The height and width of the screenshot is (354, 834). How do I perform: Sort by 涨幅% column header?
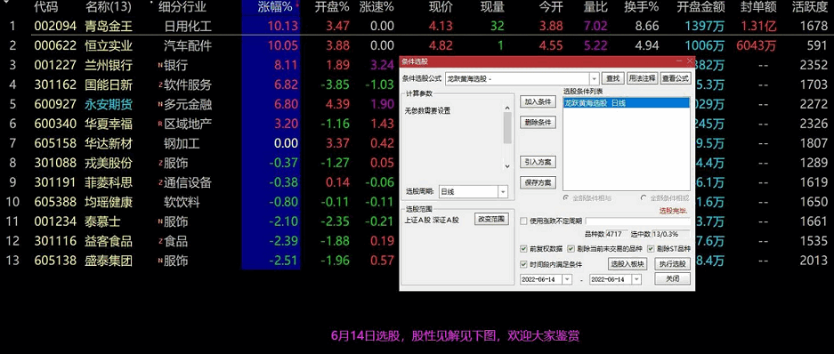click(275, 7)
